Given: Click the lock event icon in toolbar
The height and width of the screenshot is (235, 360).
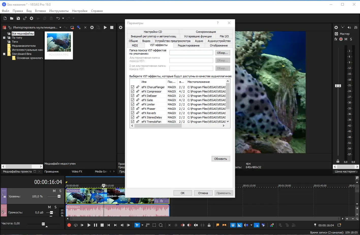Looking at the screenshot, I should [209, 225].
